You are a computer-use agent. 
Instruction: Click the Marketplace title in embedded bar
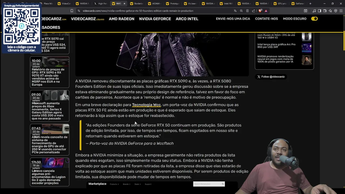(97, 184)
